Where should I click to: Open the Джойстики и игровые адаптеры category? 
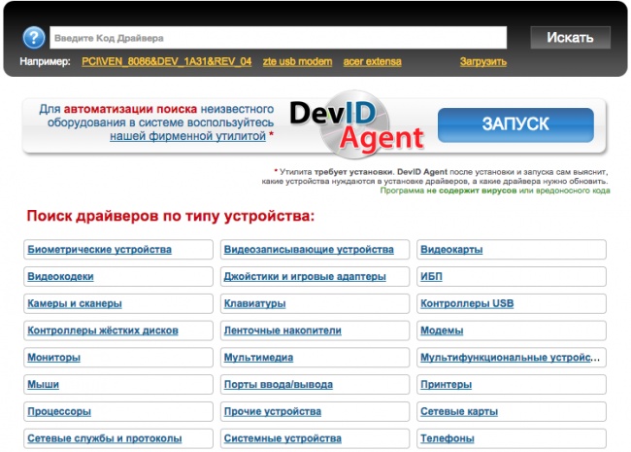[305, 277]
